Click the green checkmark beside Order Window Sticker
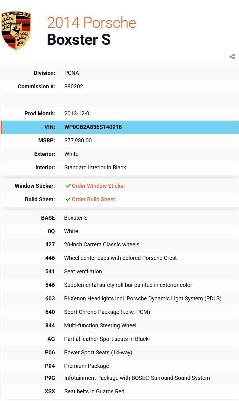This screenshot has height=401, width=239. 68,186
